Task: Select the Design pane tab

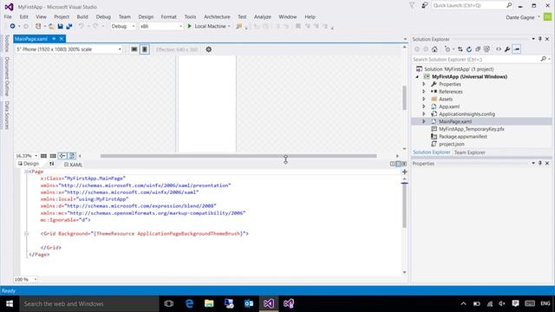Action: 29,164
